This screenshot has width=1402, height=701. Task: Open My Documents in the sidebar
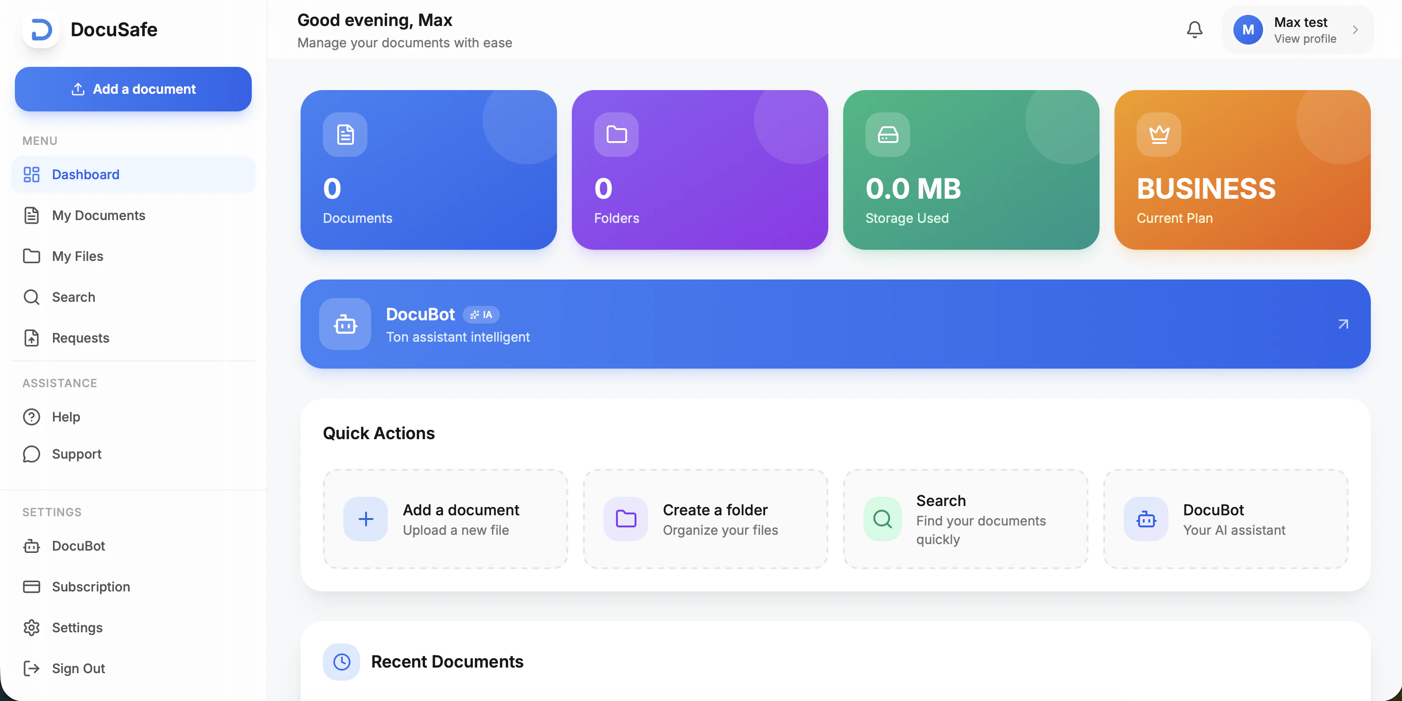pos(98,215)
